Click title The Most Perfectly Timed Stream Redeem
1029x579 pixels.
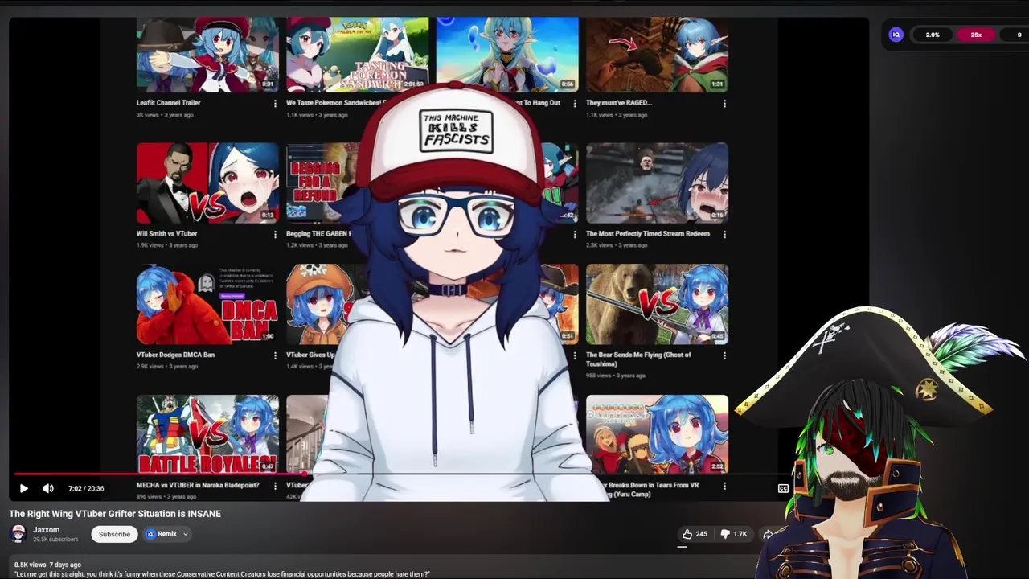[647, 233]
